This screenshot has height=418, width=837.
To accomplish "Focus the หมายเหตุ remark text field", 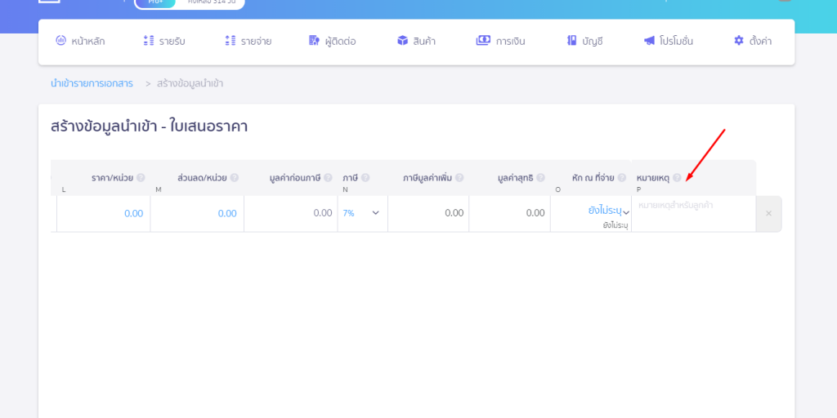I will coord(692,206).
